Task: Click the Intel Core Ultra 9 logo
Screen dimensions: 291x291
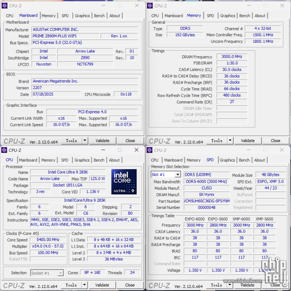Action: [124, 182]
